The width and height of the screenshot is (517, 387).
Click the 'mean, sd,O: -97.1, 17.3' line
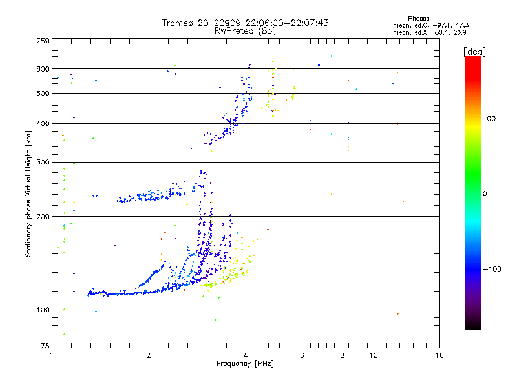point(430,25)
